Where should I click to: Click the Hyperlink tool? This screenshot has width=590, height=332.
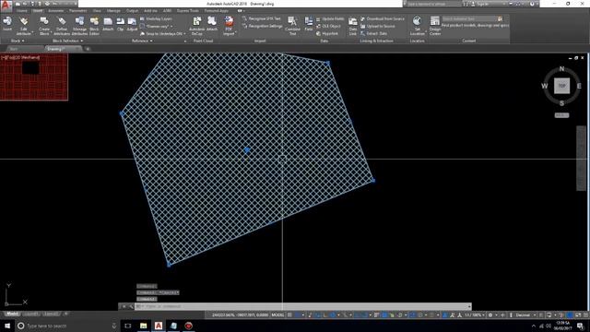click(327, 33)
